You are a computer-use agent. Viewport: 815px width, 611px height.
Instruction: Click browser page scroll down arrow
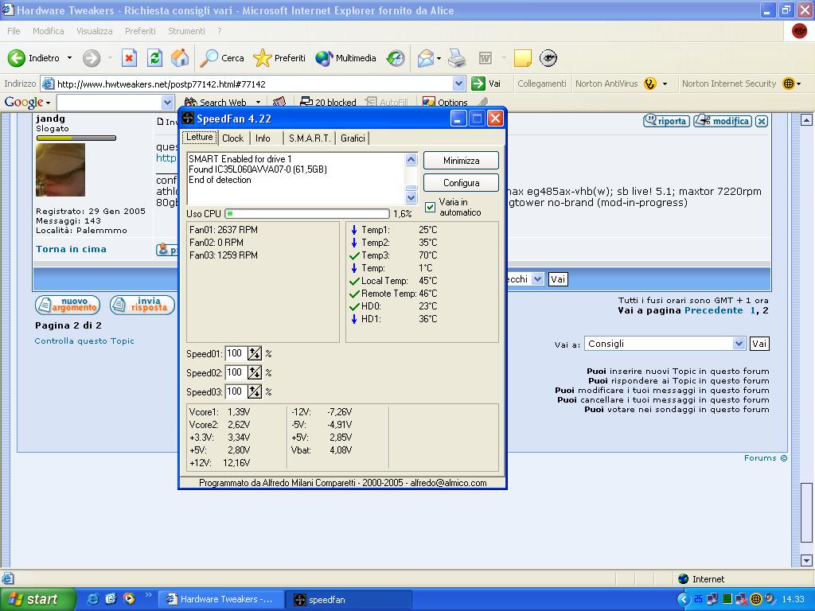point(806,560)
